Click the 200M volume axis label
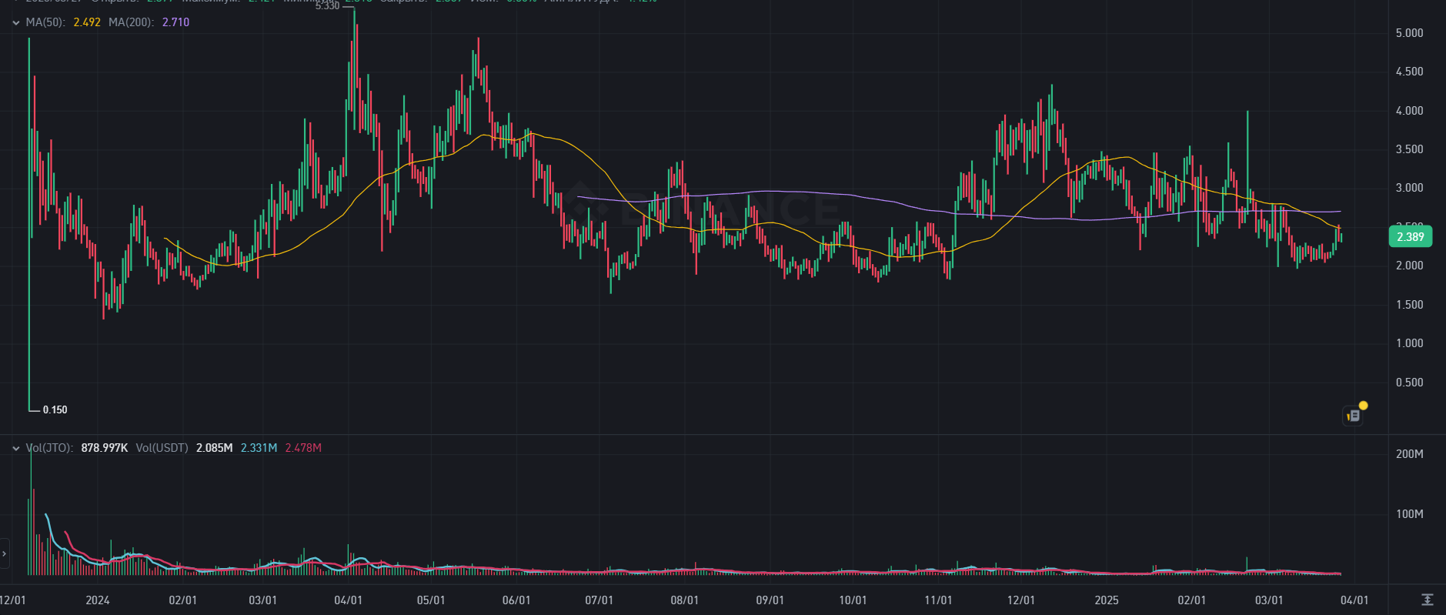The width and height of the screenshot is (1446, 615). point(1410,454)
